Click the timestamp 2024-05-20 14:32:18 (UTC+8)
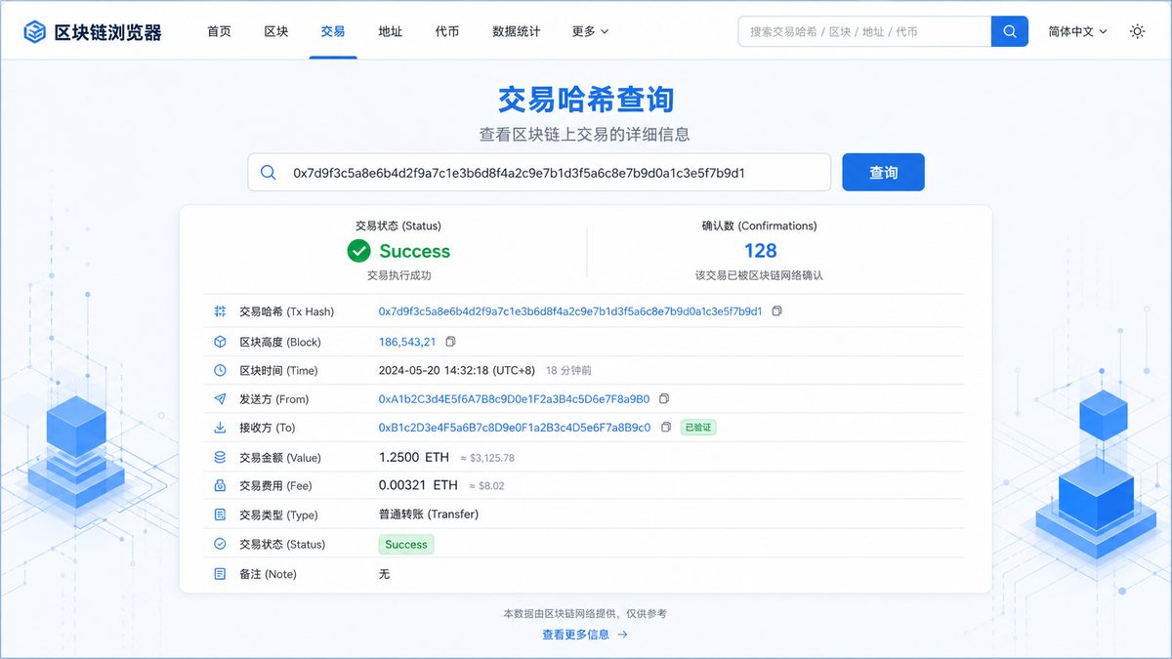 [457, 371]
